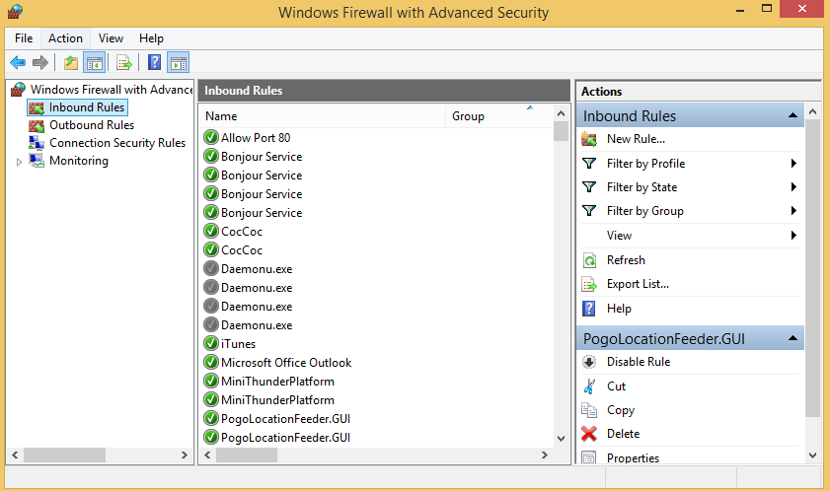Image resolution: width=830 pixels, height=491 pixels.
Task: Click the rules list horizontal scroll right arrow
Action: coord(544,456)
